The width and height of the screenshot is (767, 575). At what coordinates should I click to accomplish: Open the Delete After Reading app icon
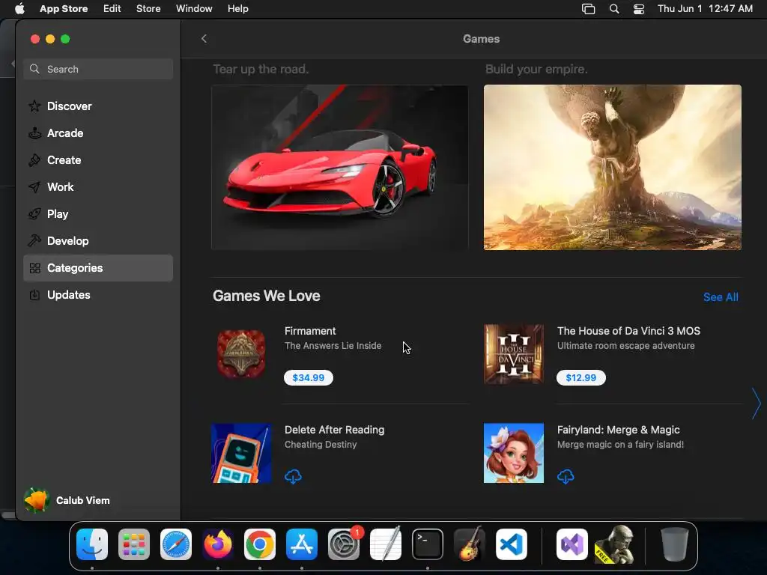click(241, 453)
